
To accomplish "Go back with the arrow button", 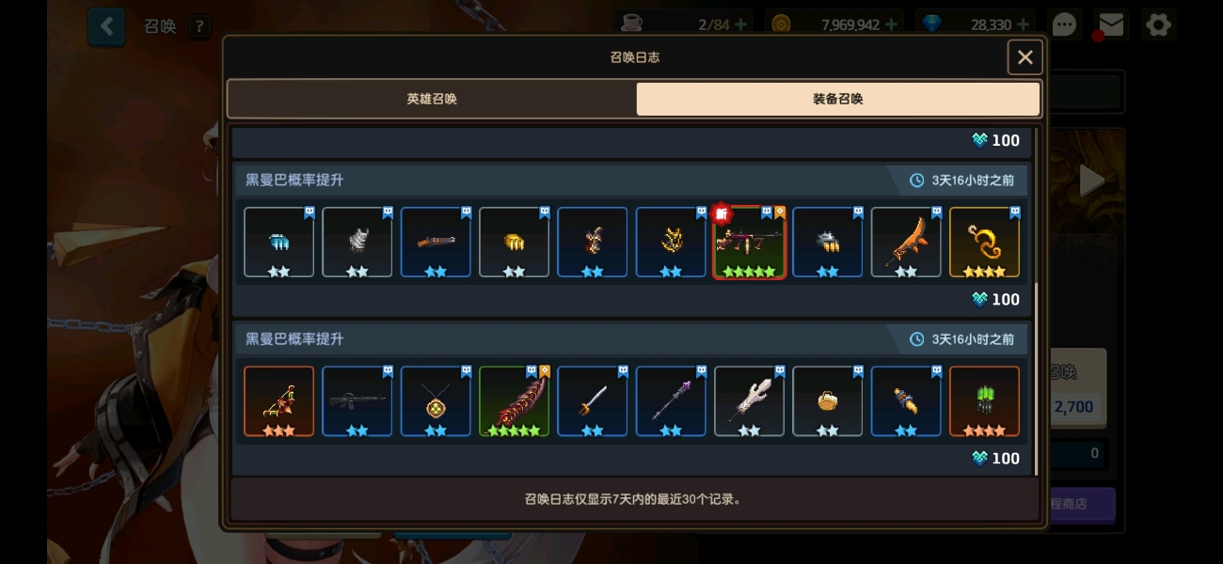I will tap(106, 26).
